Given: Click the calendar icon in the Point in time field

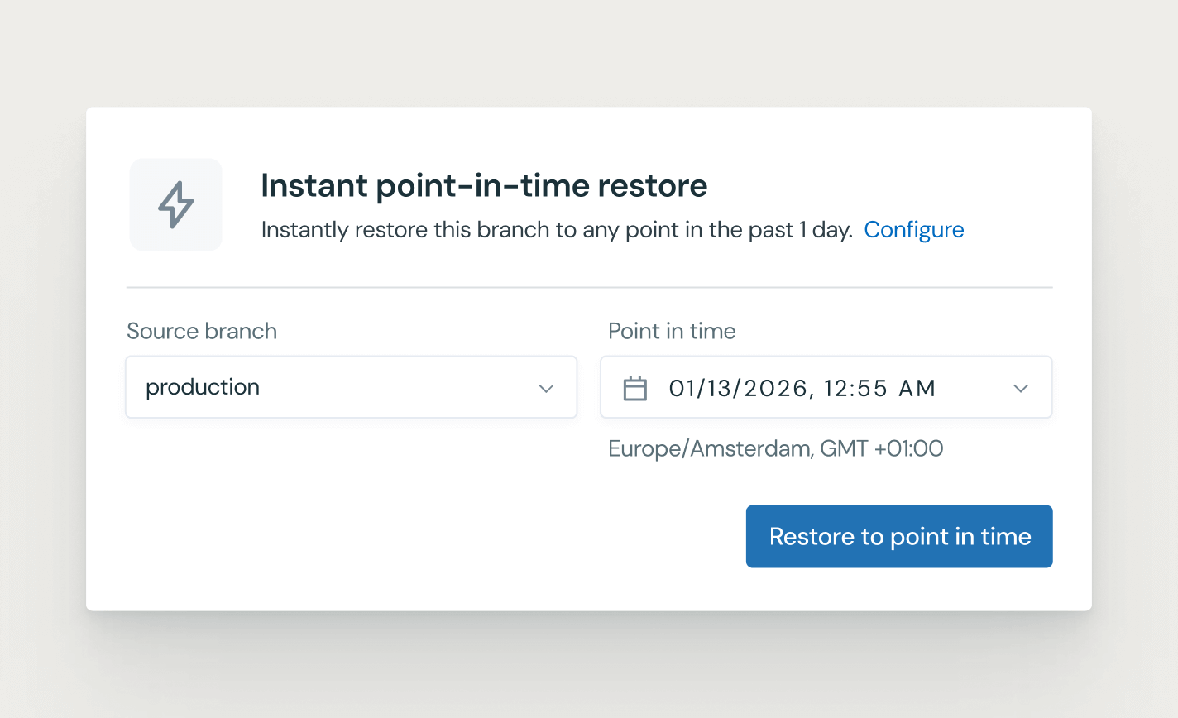Looking at the screenshot, I should [635, 387].
